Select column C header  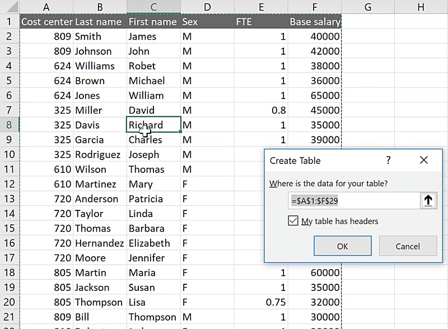(153, 7)
